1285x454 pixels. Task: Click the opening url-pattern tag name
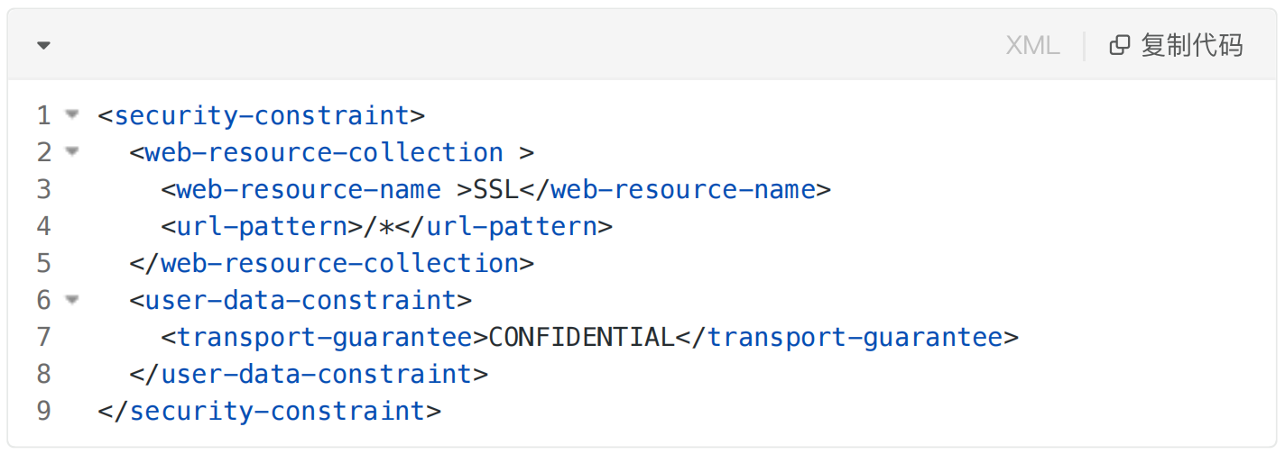[262, 226]
